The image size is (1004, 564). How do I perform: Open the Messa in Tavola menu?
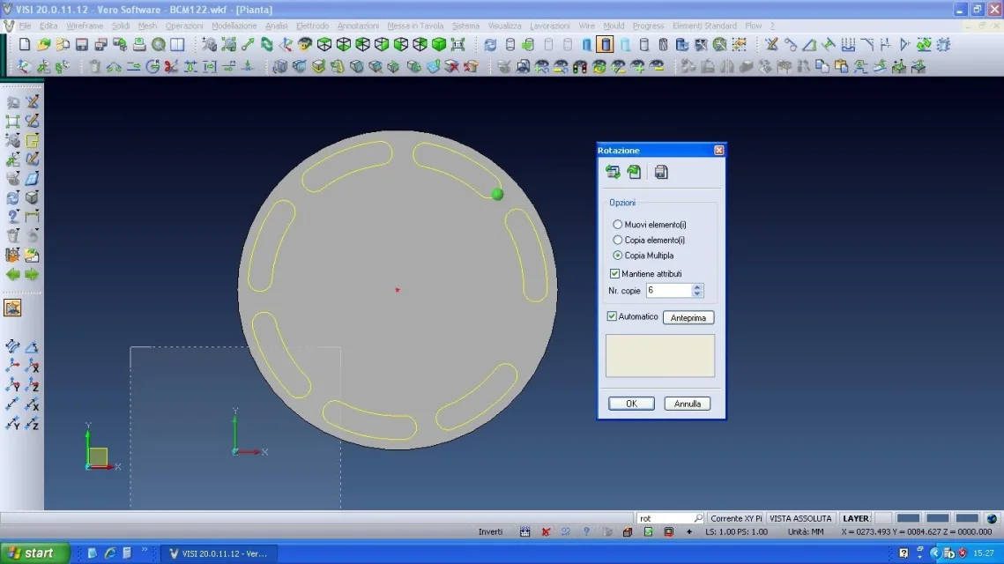tap(415, 26)
